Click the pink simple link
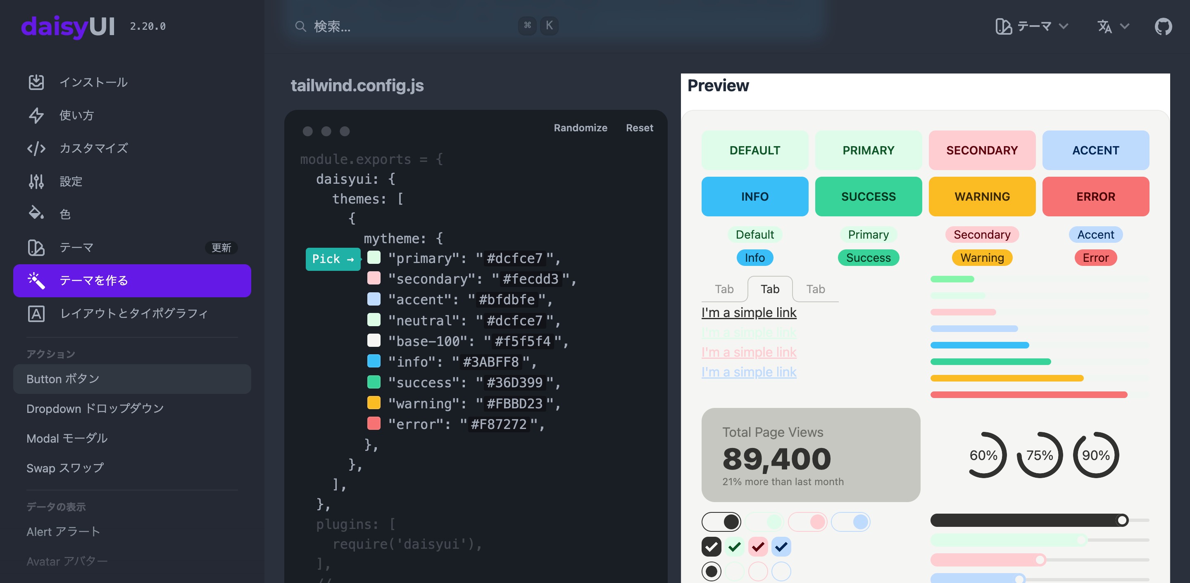This screenshot has width=1190, height=583. pyautogui.click(x=749, y=352)
